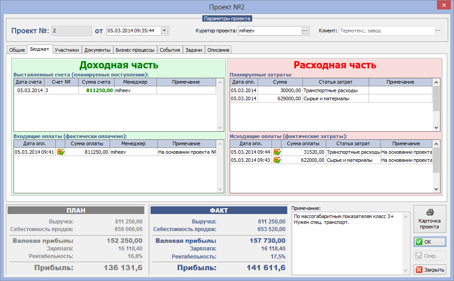Viewport: 454px width, 281px height.
Task: Click payment icon for Сырье и материалы outgoing payment
Action: (277, 160)
